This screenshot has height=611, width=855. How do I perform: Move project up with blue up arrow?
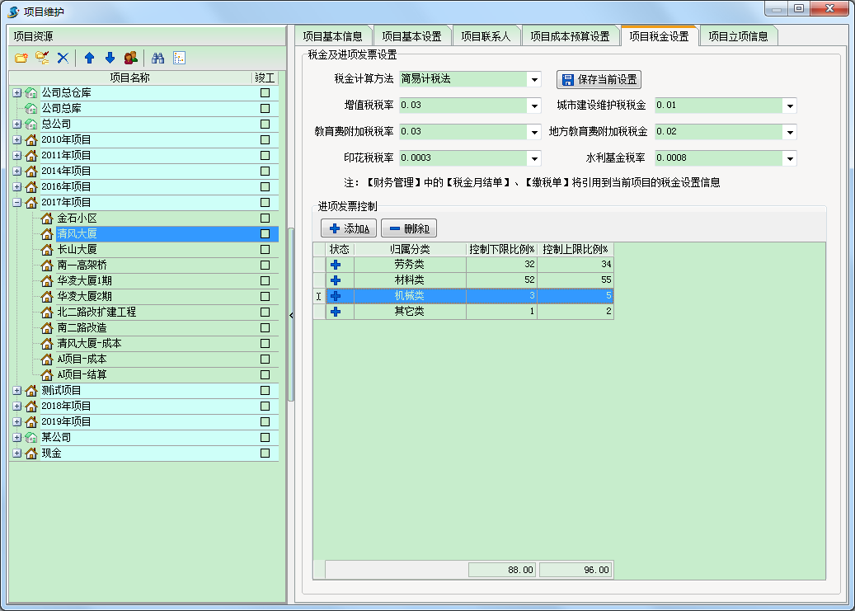(x=89, y=58)
